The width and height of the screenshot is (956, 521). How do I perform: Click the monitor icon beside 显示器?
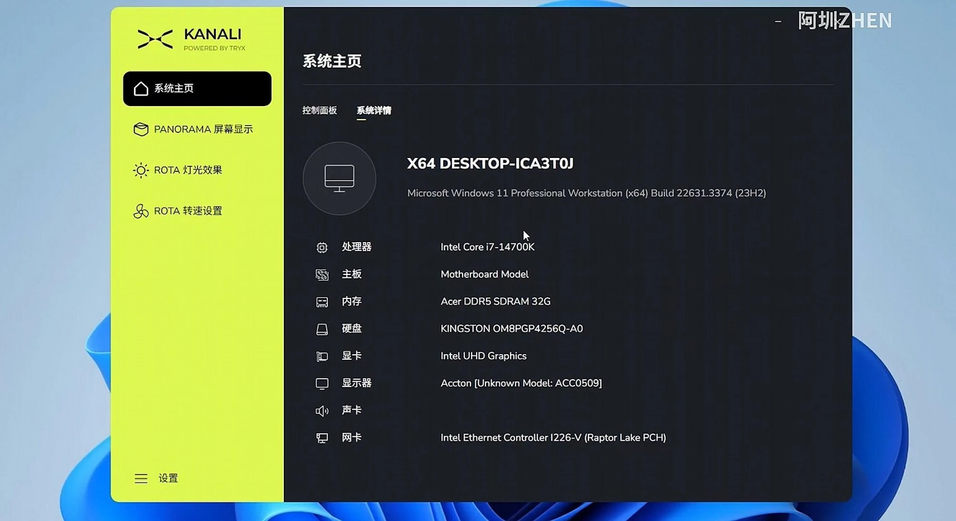point(322,384)
